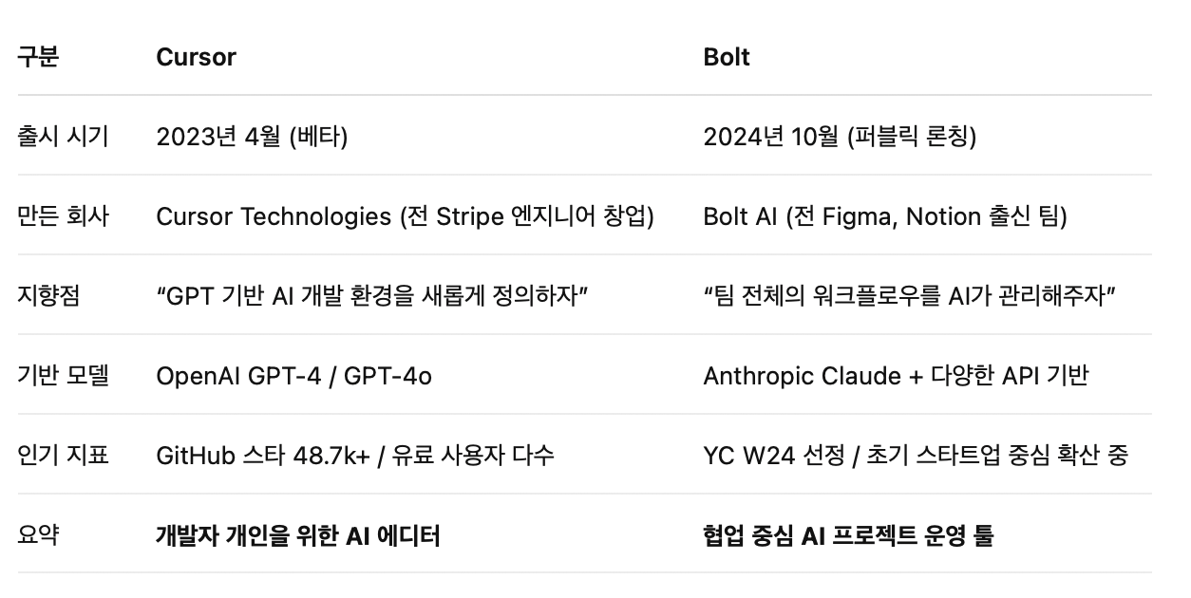The height and width of the screenshot is (598, 1191).
Task: Click the Bolt column header
Action: click(727, 57)
